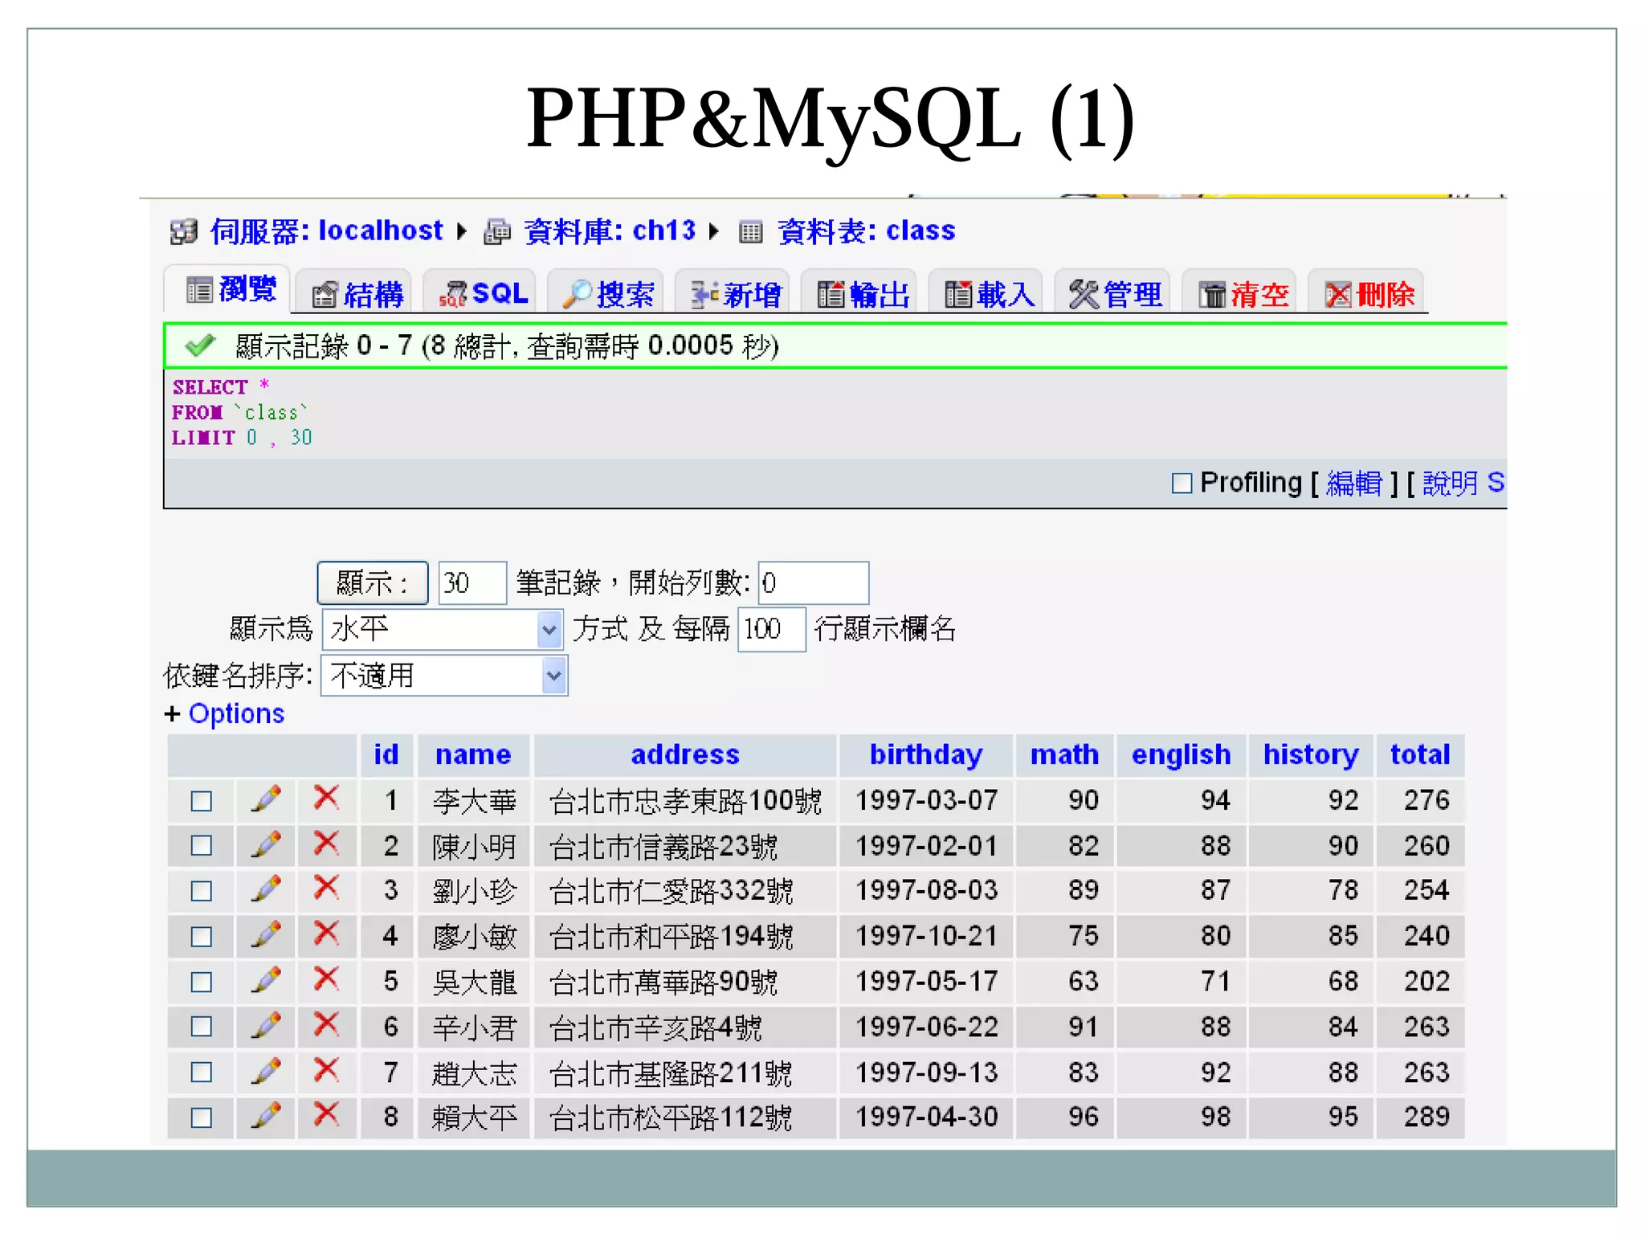The width and height of the screenshot is (1645, 1234).
Task: Click the table class icon in breadcrumb
Action: 750,232
